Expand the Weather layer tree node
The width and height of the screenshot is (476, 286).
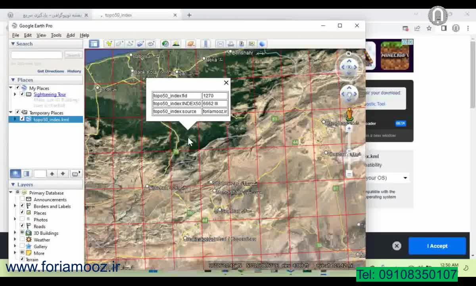point(15,240)
